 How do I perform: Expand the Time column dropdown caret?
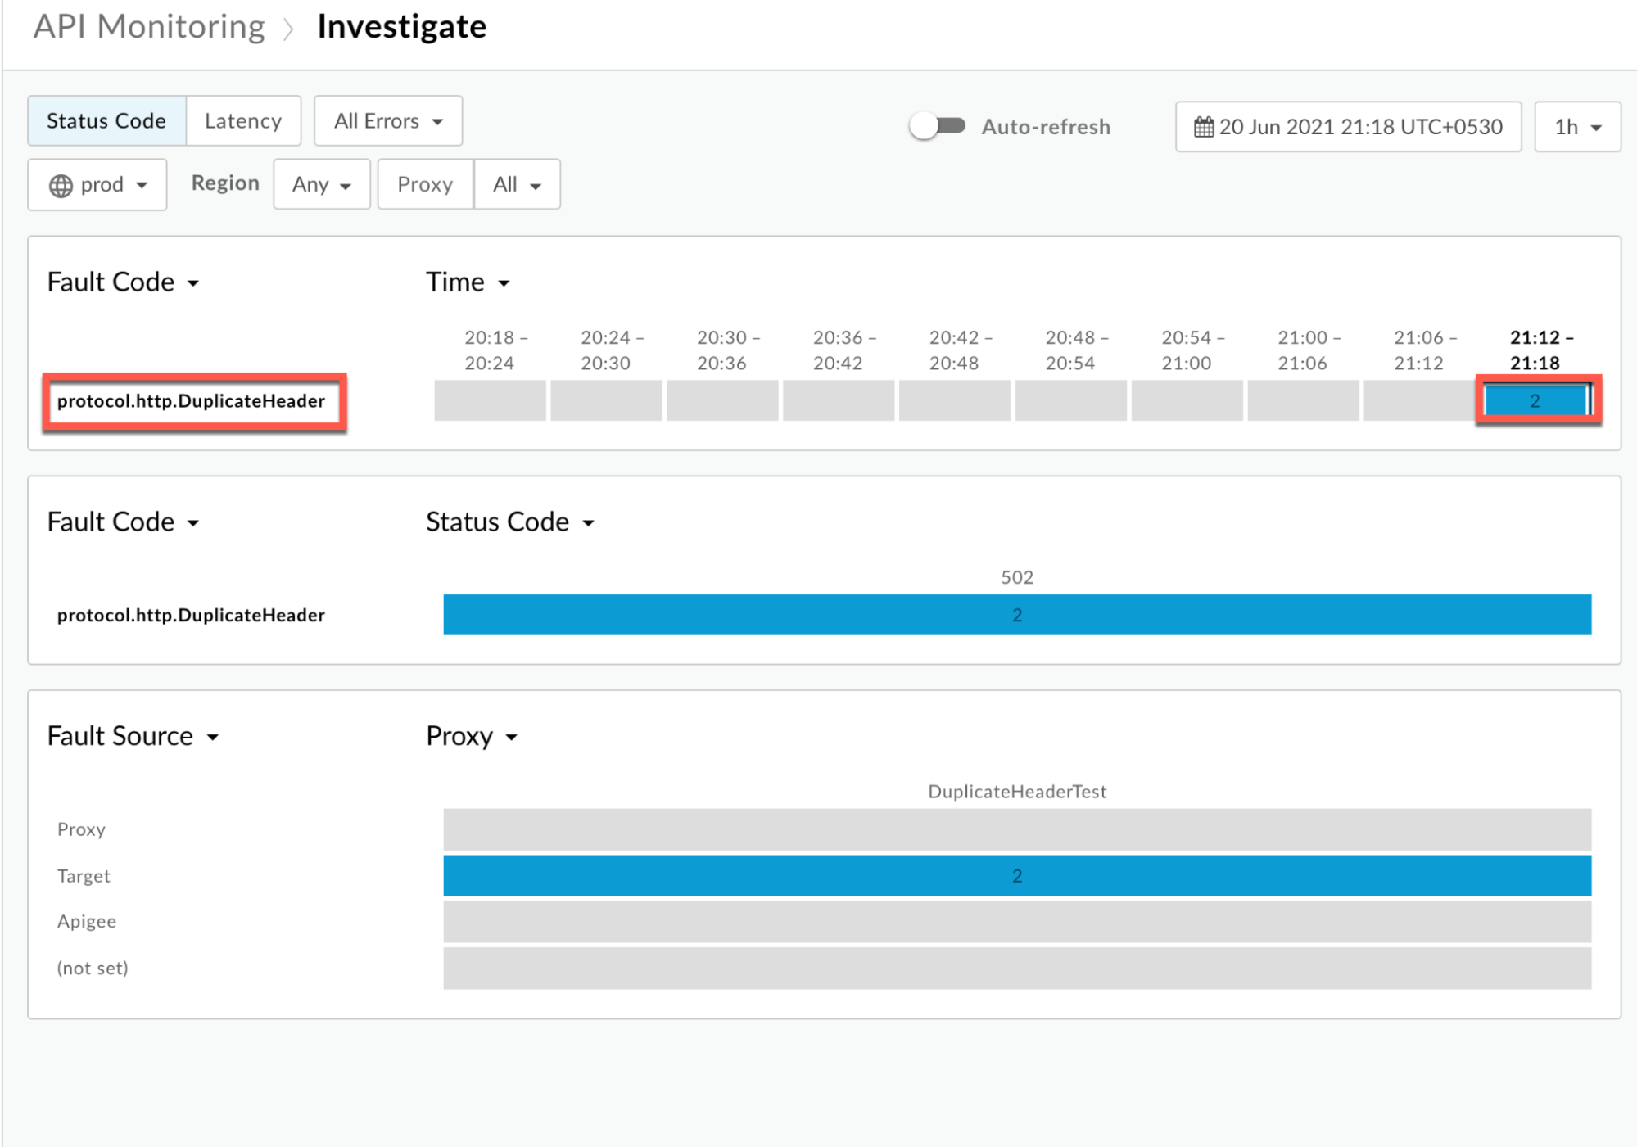(x=504, y=283)
